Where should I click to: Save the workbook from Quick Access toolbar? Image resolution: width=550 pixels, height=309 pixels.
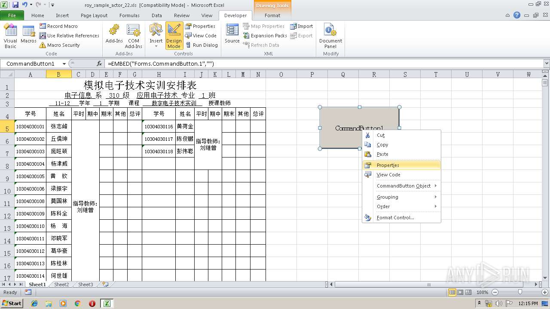click(15, 5)
